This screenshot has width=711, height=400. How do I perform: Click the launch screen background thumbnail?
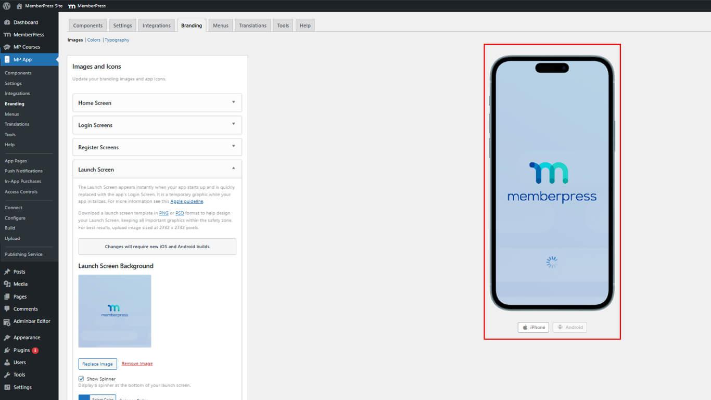115,311
